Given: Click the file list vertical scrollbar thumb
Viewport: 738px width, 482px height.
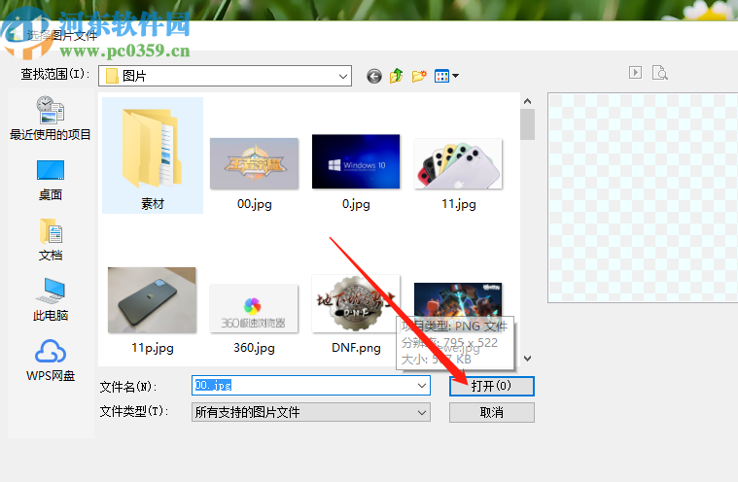Looking at the screenshot, I should [x=528, y=124].
